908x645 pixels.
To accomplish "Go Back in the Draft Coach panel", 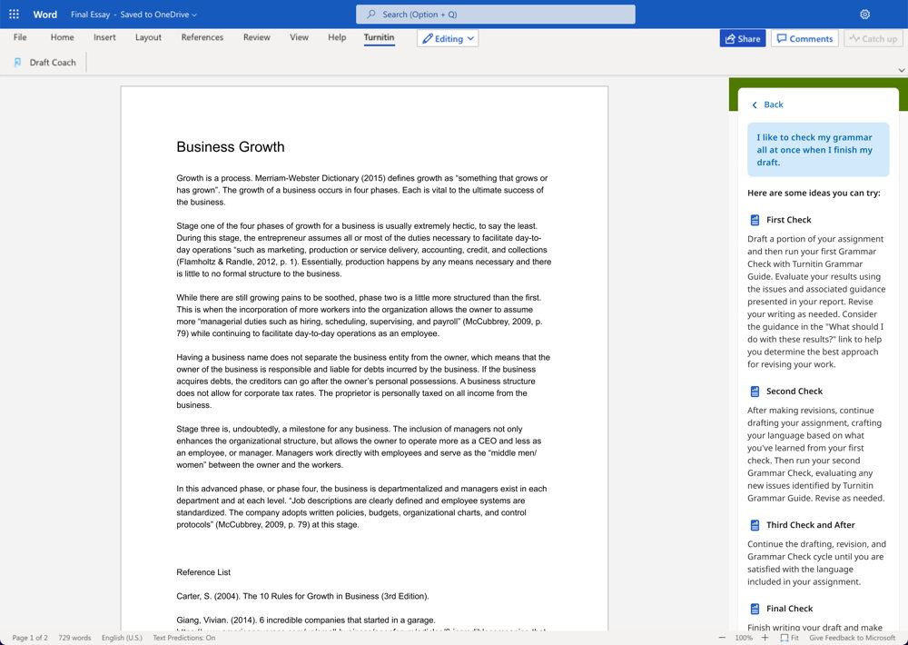I will point(767,104).
